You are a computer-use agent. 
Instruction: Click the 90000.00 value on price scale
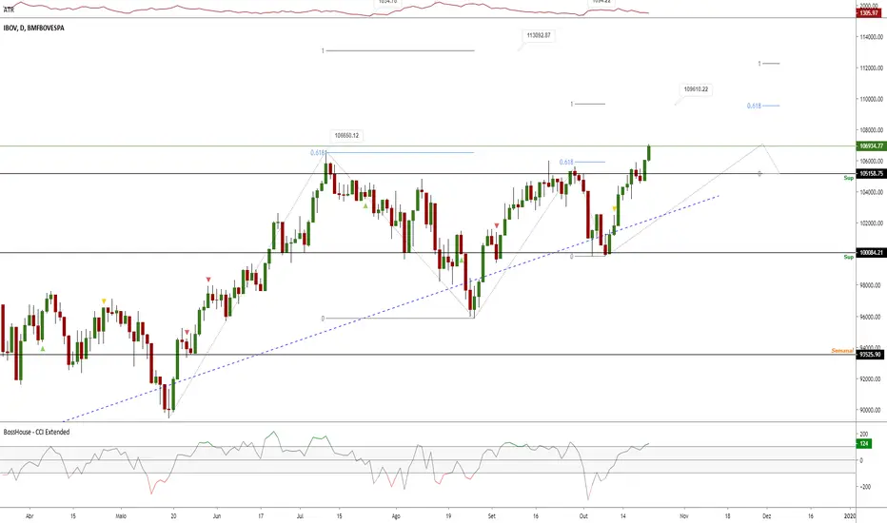click(871, 410)
